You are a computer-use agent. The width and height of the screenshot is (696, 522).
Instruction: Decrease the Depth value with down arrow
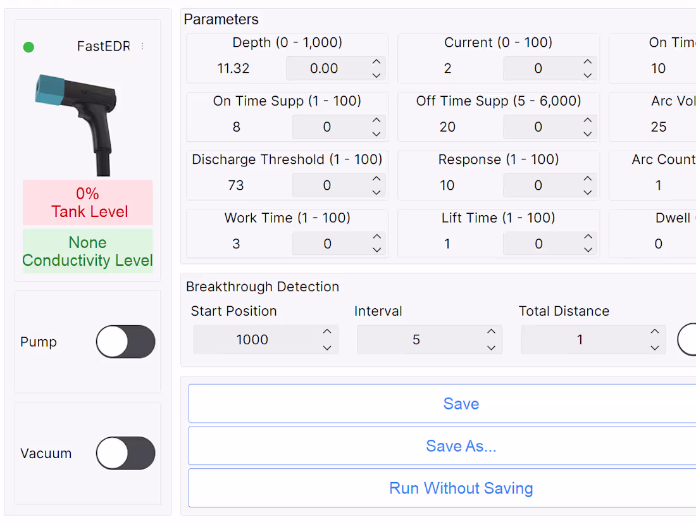376,75
